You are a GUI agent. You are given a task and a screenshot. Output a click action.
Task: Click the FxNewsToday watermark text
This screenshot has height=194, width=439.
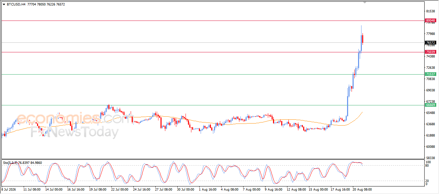[75, 131]
